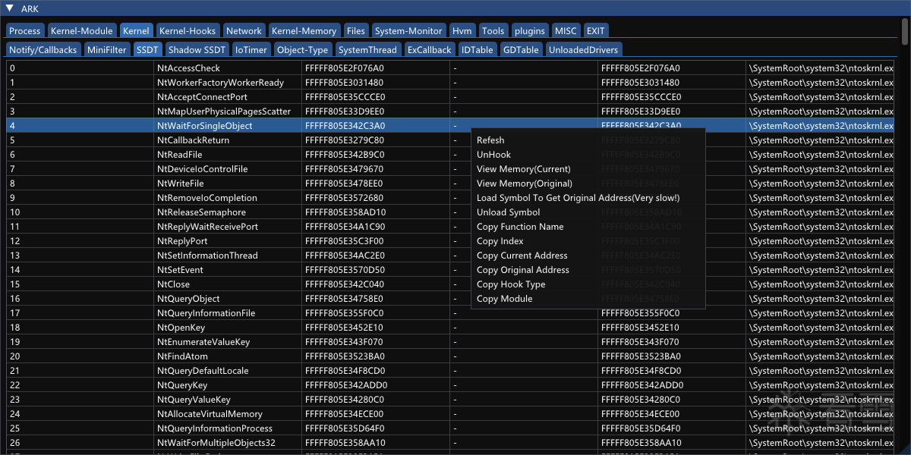Open the ExCallback sub-tab
Screen dimensions: 911x455
(429, 49)
